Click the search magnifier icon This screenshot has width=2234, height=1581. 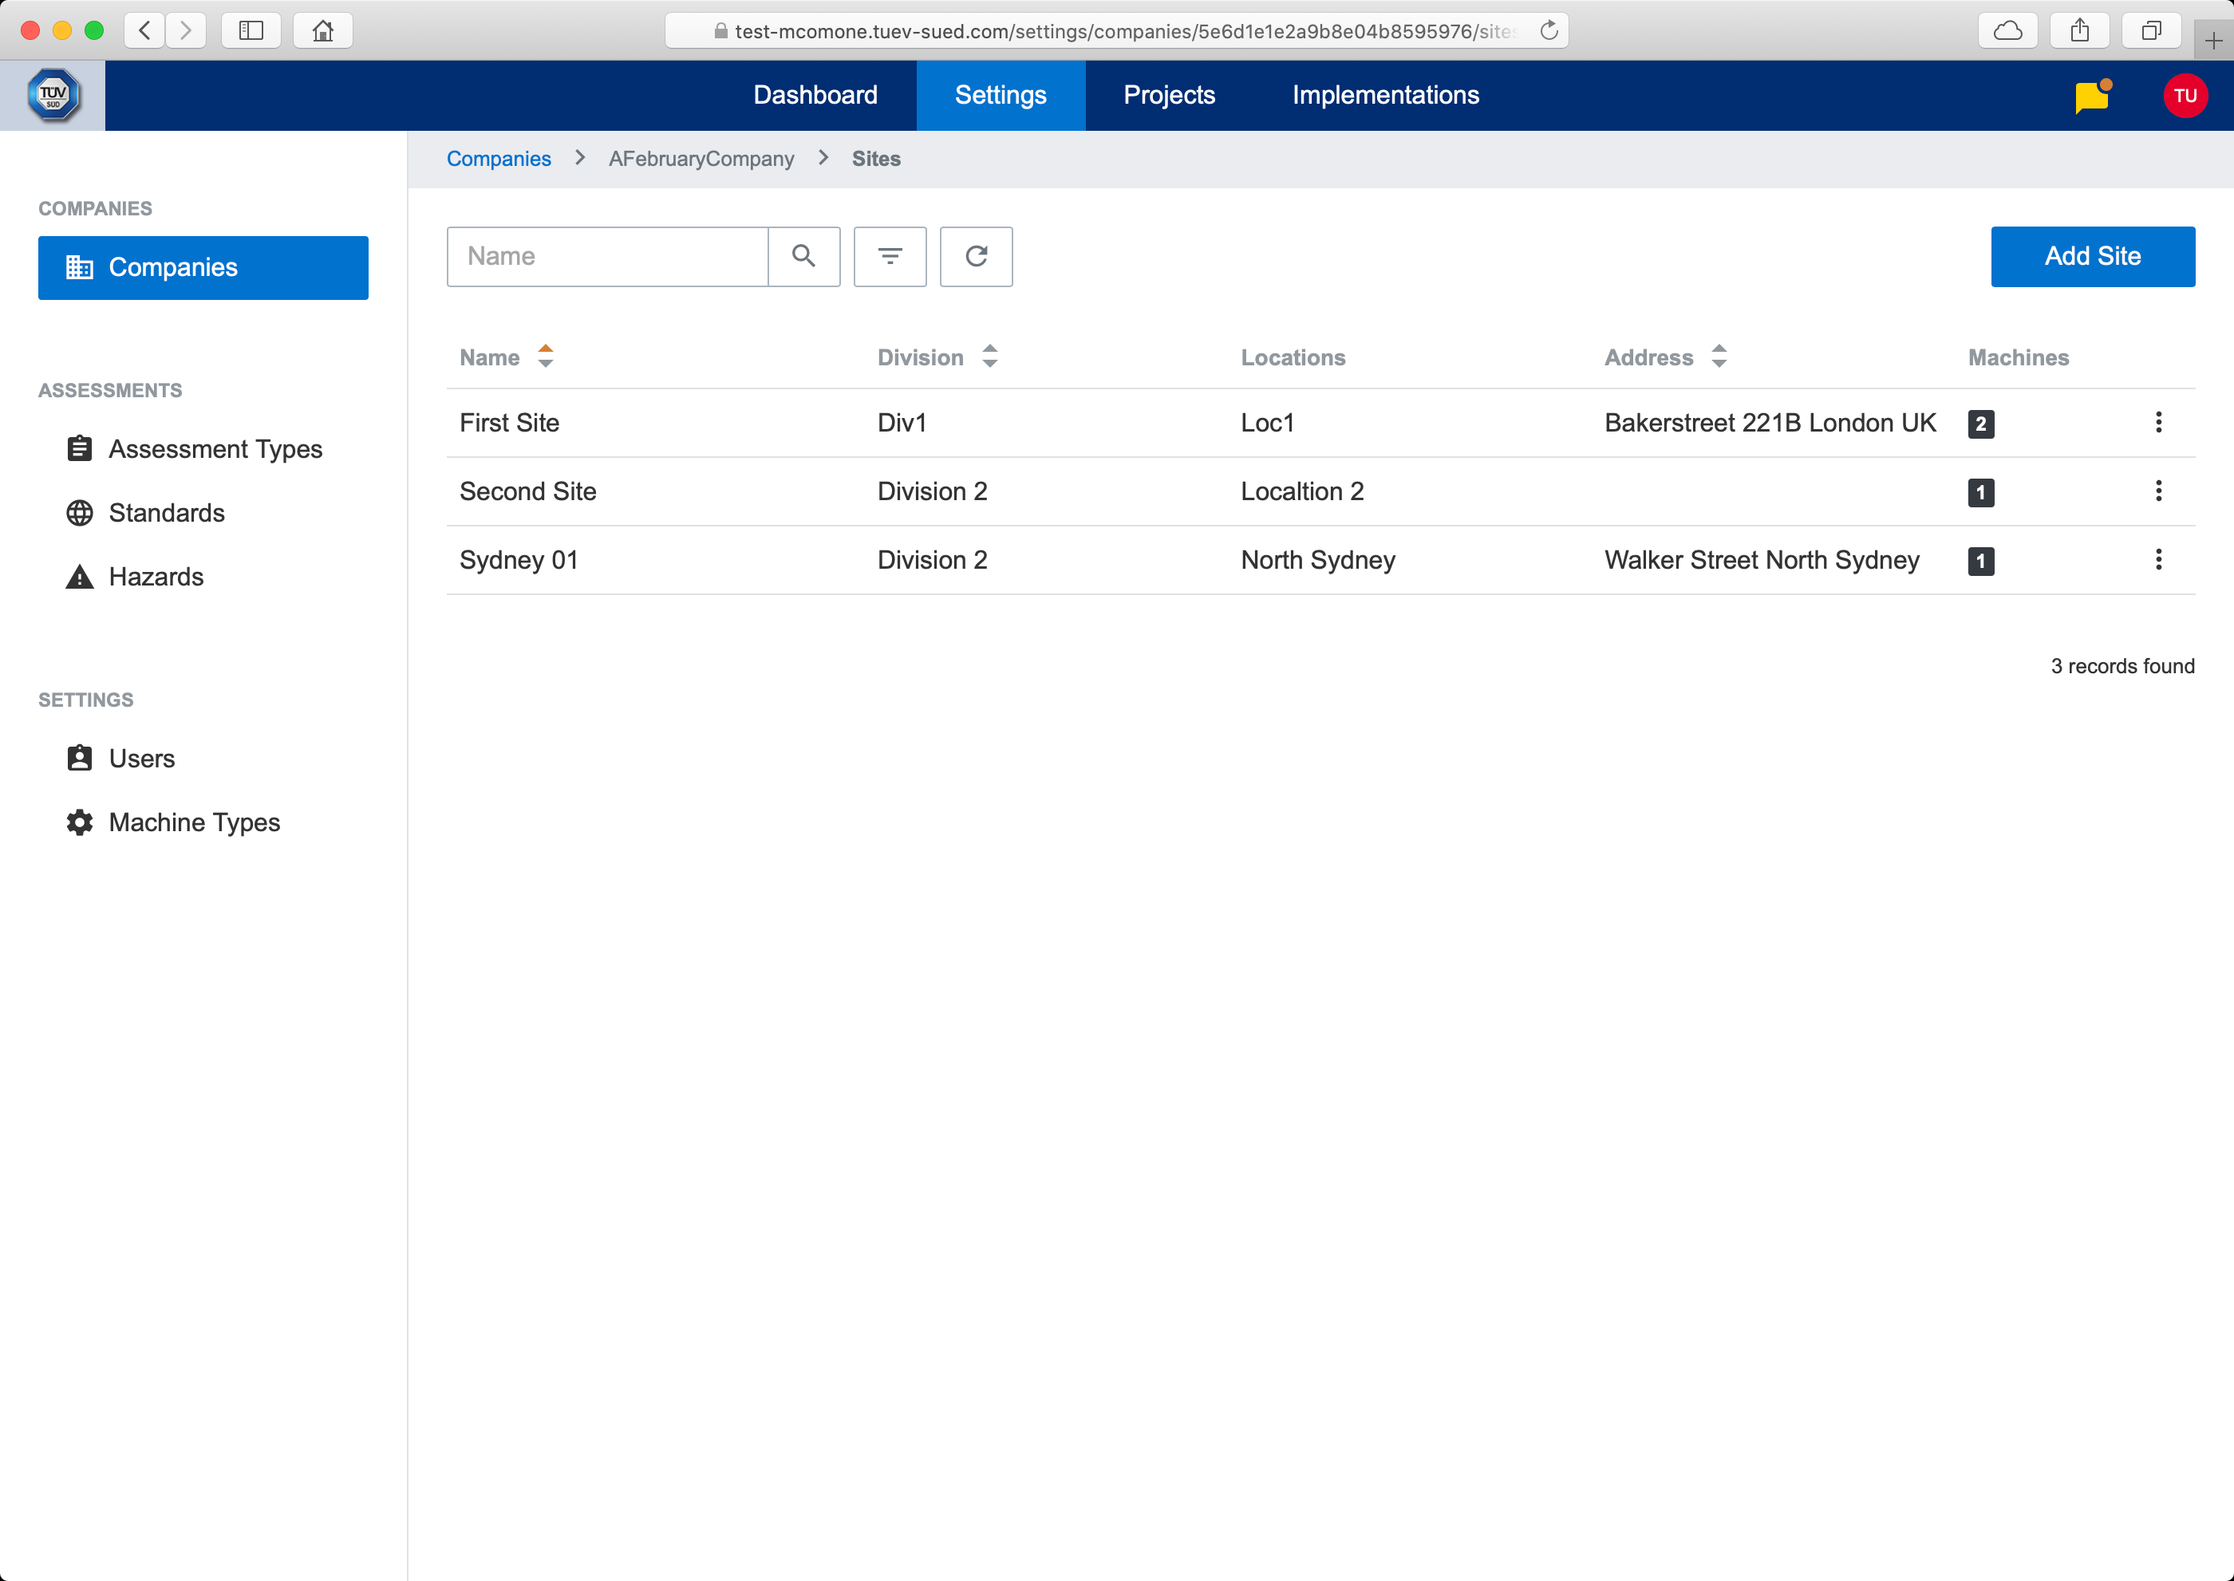tap(803, 256)
